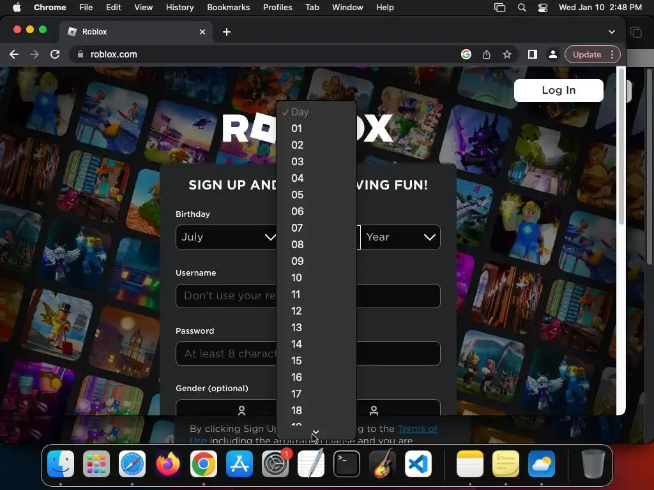Viewport: 654px width, 490px height.
Task: Select the female gender icon
Action: tap(241, 410)
